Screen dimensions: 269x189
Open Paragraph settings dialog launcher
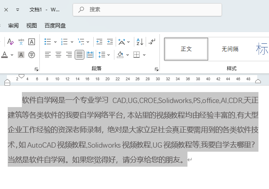point(157,69)
